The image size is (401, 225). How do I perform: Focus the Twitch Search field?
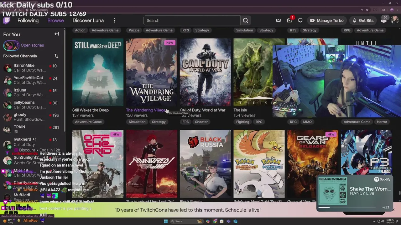(192, 20)
